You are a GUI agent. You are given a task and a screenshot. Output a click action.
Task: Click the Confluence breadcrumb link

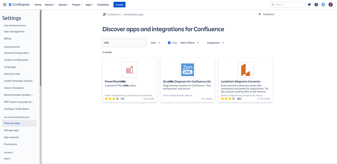113,14
